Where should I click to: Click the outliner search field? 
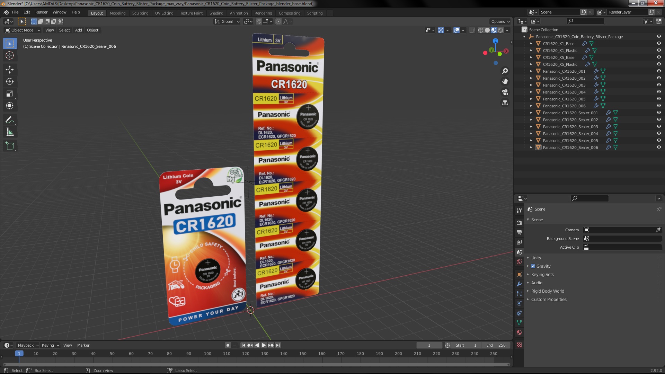click(x=585, y=21)
